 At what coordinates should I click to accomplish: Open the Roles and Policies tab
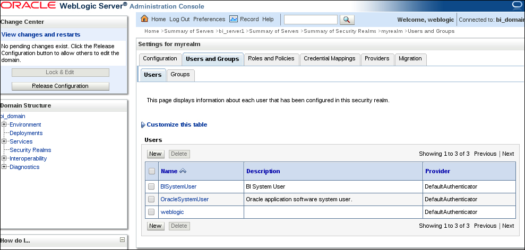271,59
